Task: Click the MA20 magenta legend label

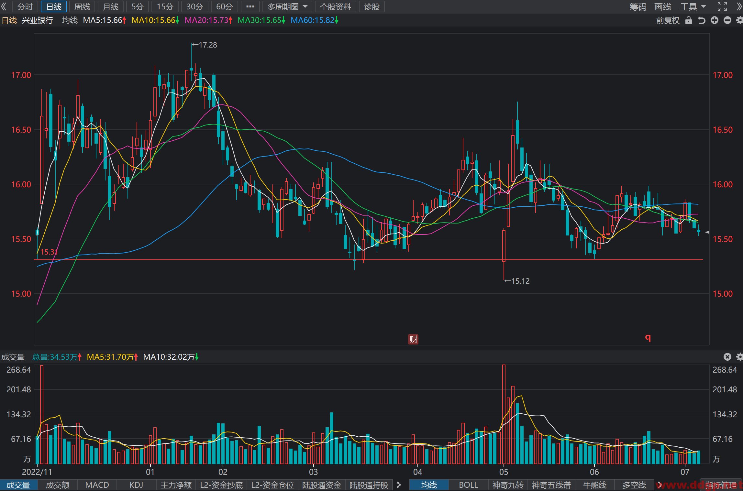Action: click(x=208, y=20)
